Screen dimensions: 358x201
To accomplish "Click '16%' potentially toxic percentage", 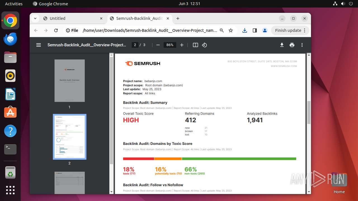I will pos(161,169).
